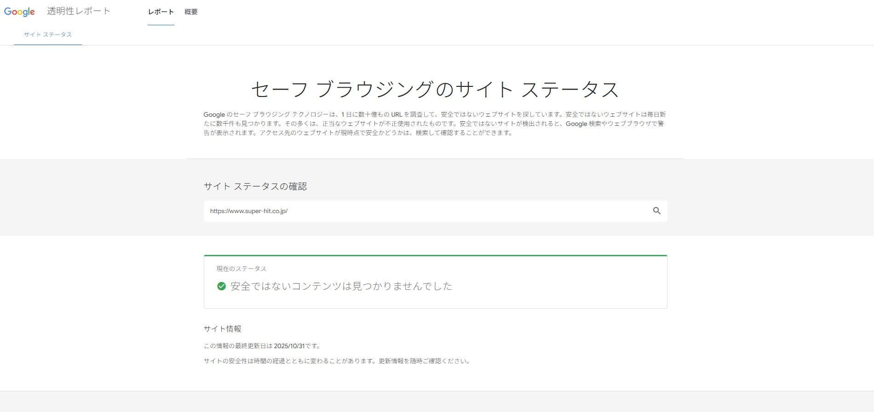Open the レポート tab
Viewport: 874px width, 412px height.
click(161, 12)
